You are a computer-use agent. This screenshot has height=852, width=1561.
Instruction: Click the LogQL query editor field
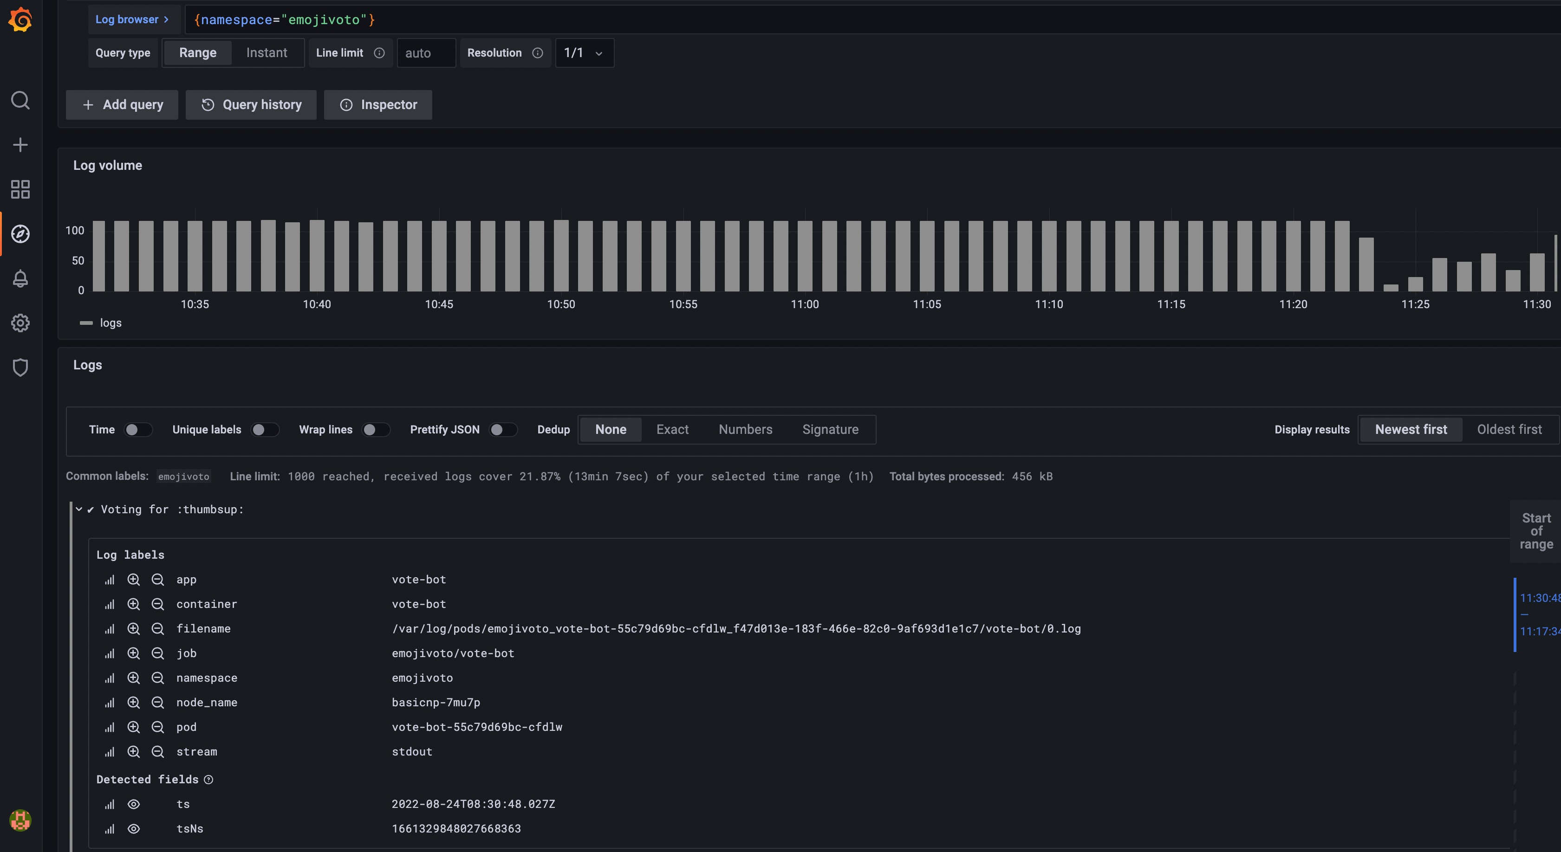click(x=872, y=19)
